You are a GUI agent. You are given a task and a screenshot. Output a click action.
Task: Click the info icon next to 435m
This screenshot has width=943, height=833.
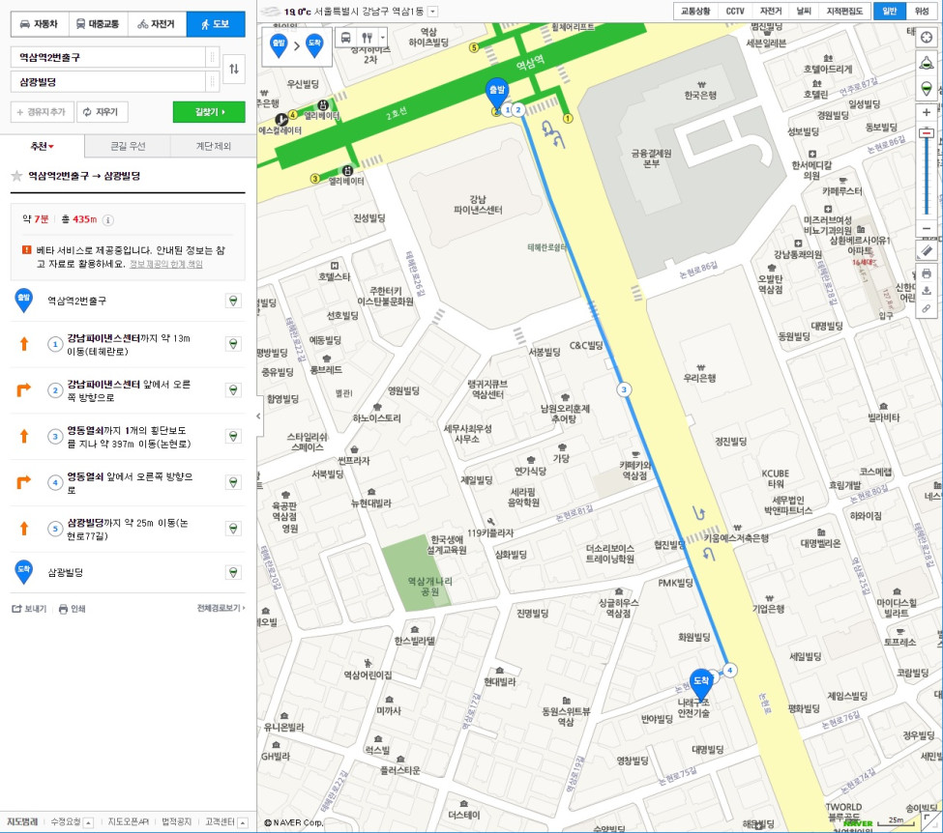[x=108, y=219]
